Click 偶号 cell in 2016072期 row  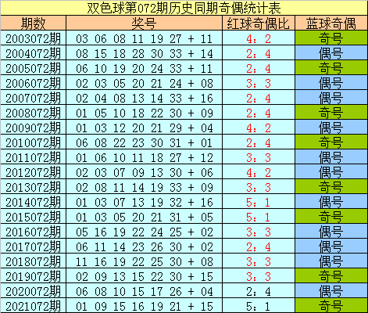[x=331, y=232]
